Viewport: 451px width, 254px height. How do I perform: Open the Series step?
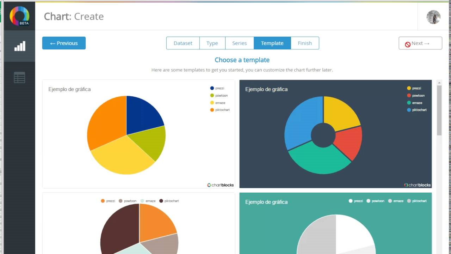click(x=239, y=43)
